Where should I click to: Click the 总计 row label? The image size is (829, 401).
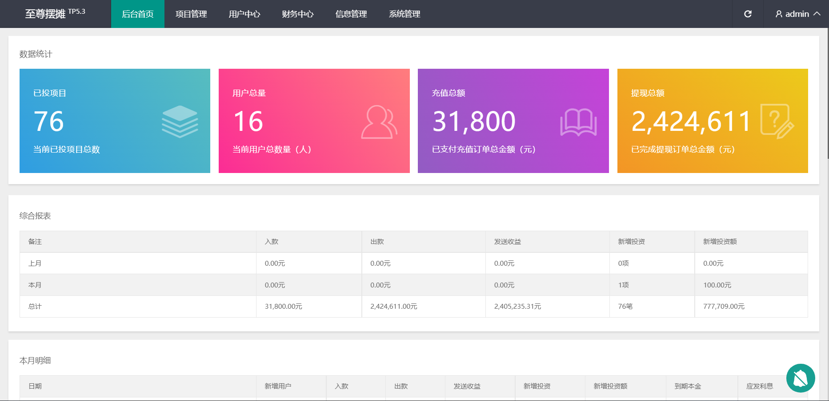[x=35, y=307]
